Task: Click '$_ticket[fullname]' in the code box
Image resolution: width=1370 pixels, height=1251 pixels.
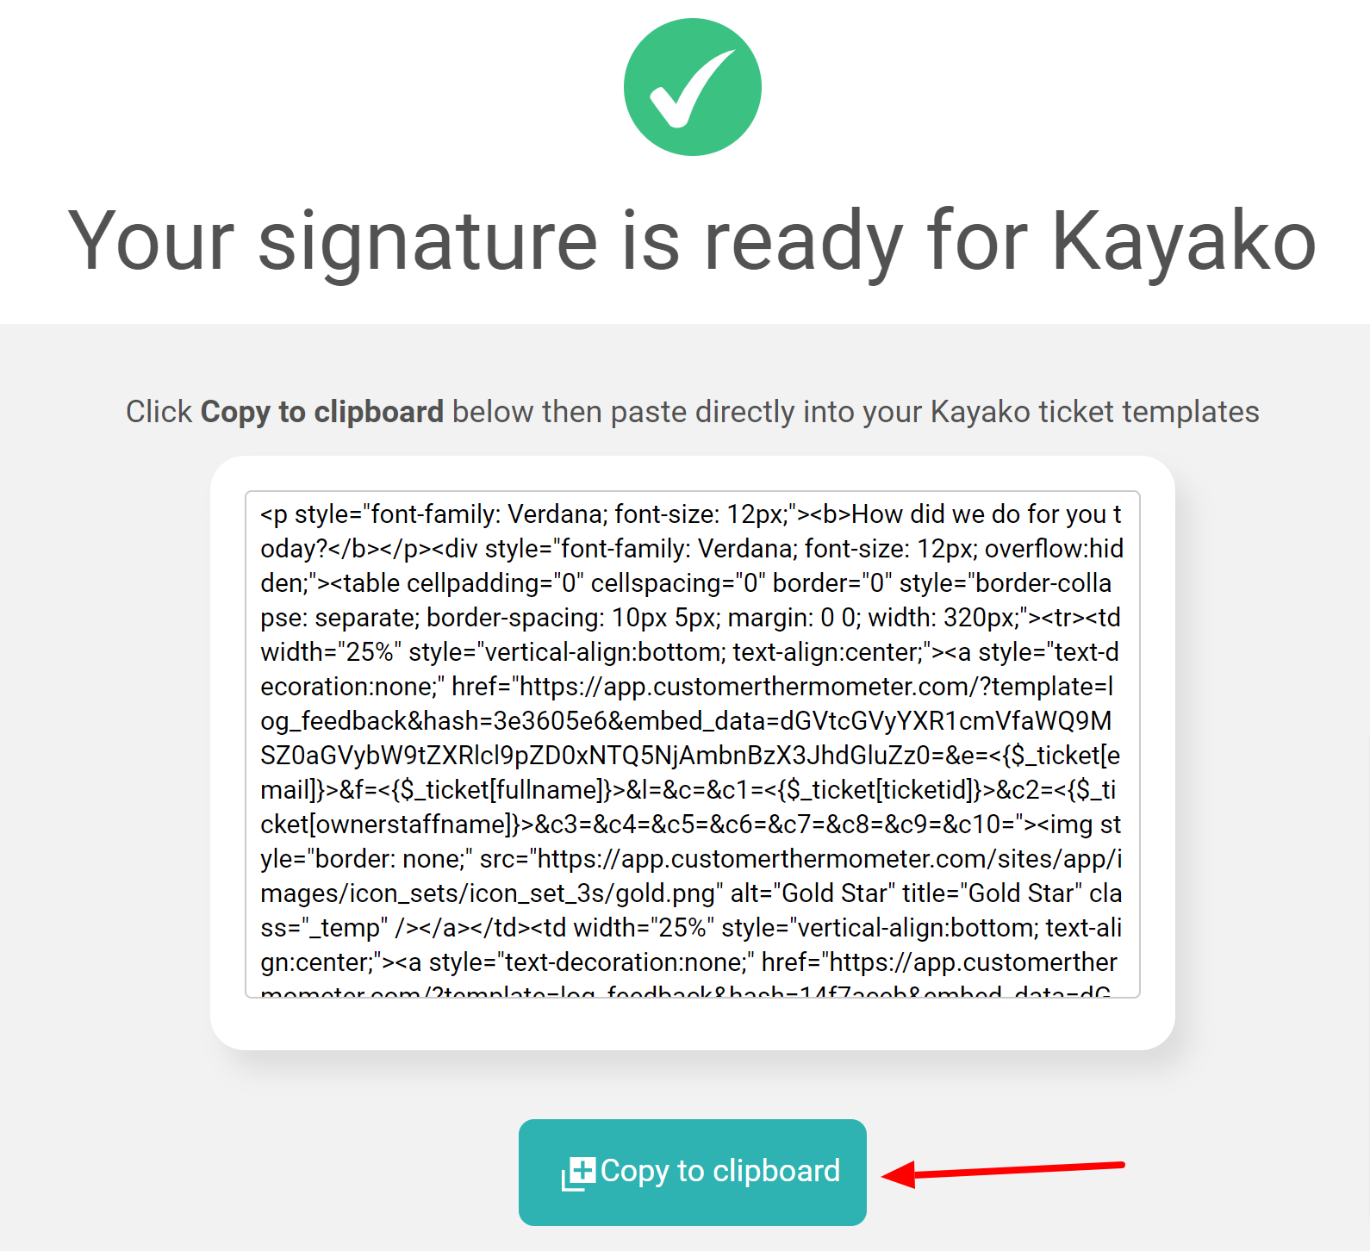Action: point(501,790)
